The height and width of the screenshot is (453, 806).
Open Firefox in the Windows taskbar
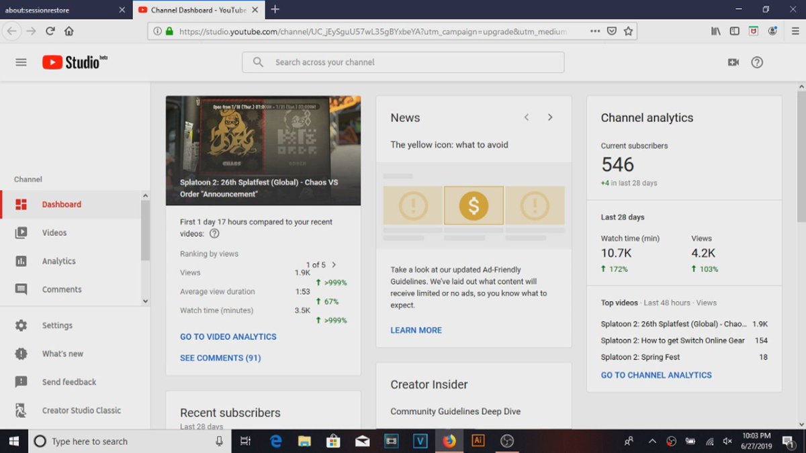coord(449,441)
